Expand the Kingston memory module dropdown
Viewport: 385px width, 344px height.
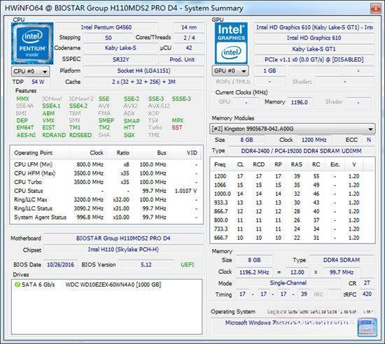292,129
